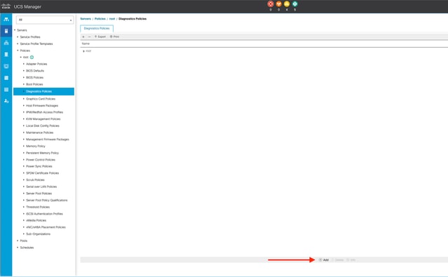Expand the root row in the table
Screen dimensions: 448x277
83,51
